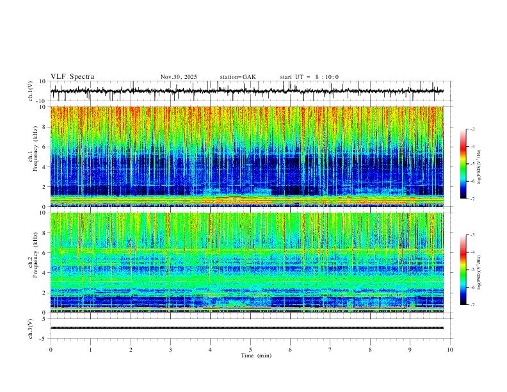This screenshot has height=392, width=507.
Task: Click the time axis tick label '1'
Action: pyautogui.click(x=90, y=350)
